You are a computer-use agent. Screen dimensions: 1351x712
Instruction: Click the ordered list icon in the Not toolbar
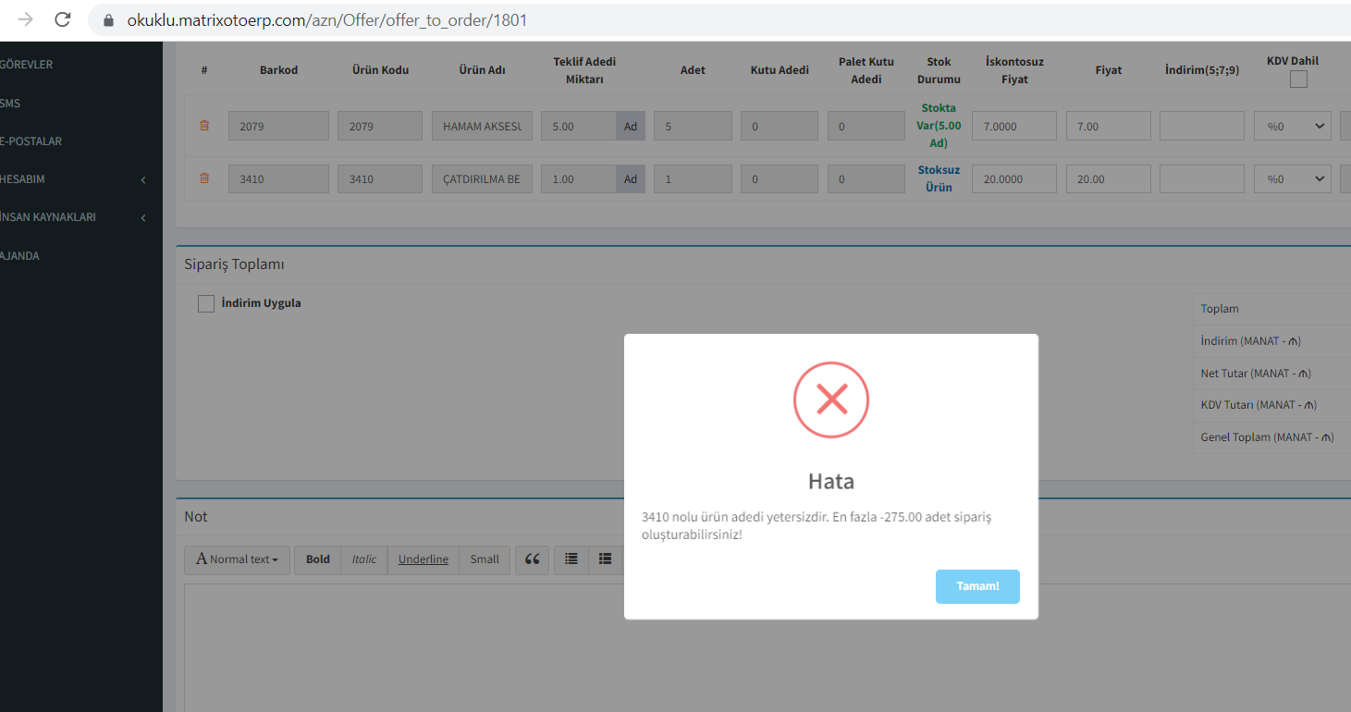(605, 559)
